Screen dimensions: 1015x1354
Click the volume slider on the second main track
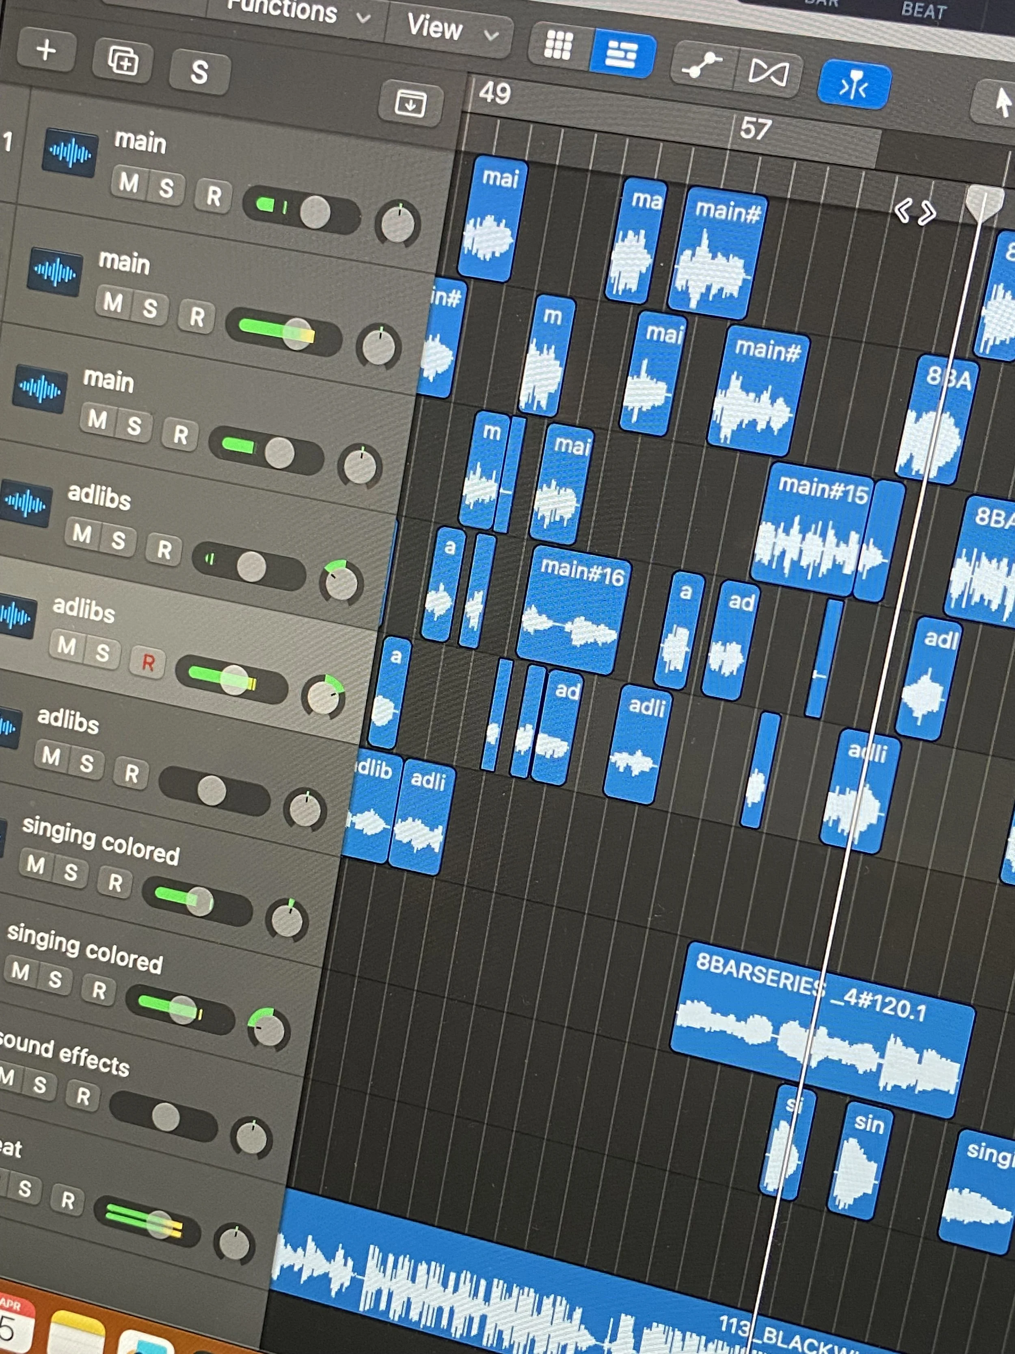(x=283, y=332)
